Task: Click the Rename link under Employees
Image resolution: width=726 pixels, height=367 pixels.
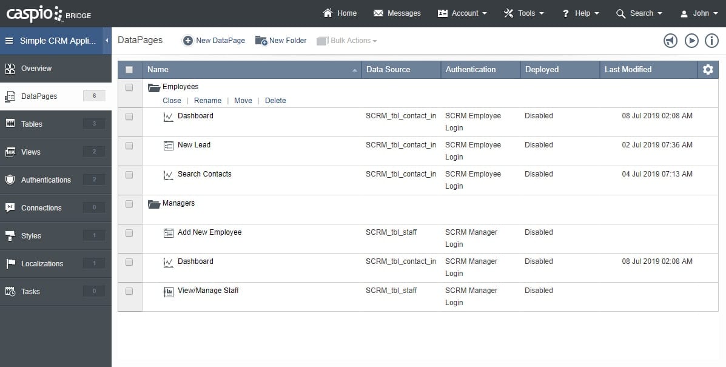Action: pos(207,101)
